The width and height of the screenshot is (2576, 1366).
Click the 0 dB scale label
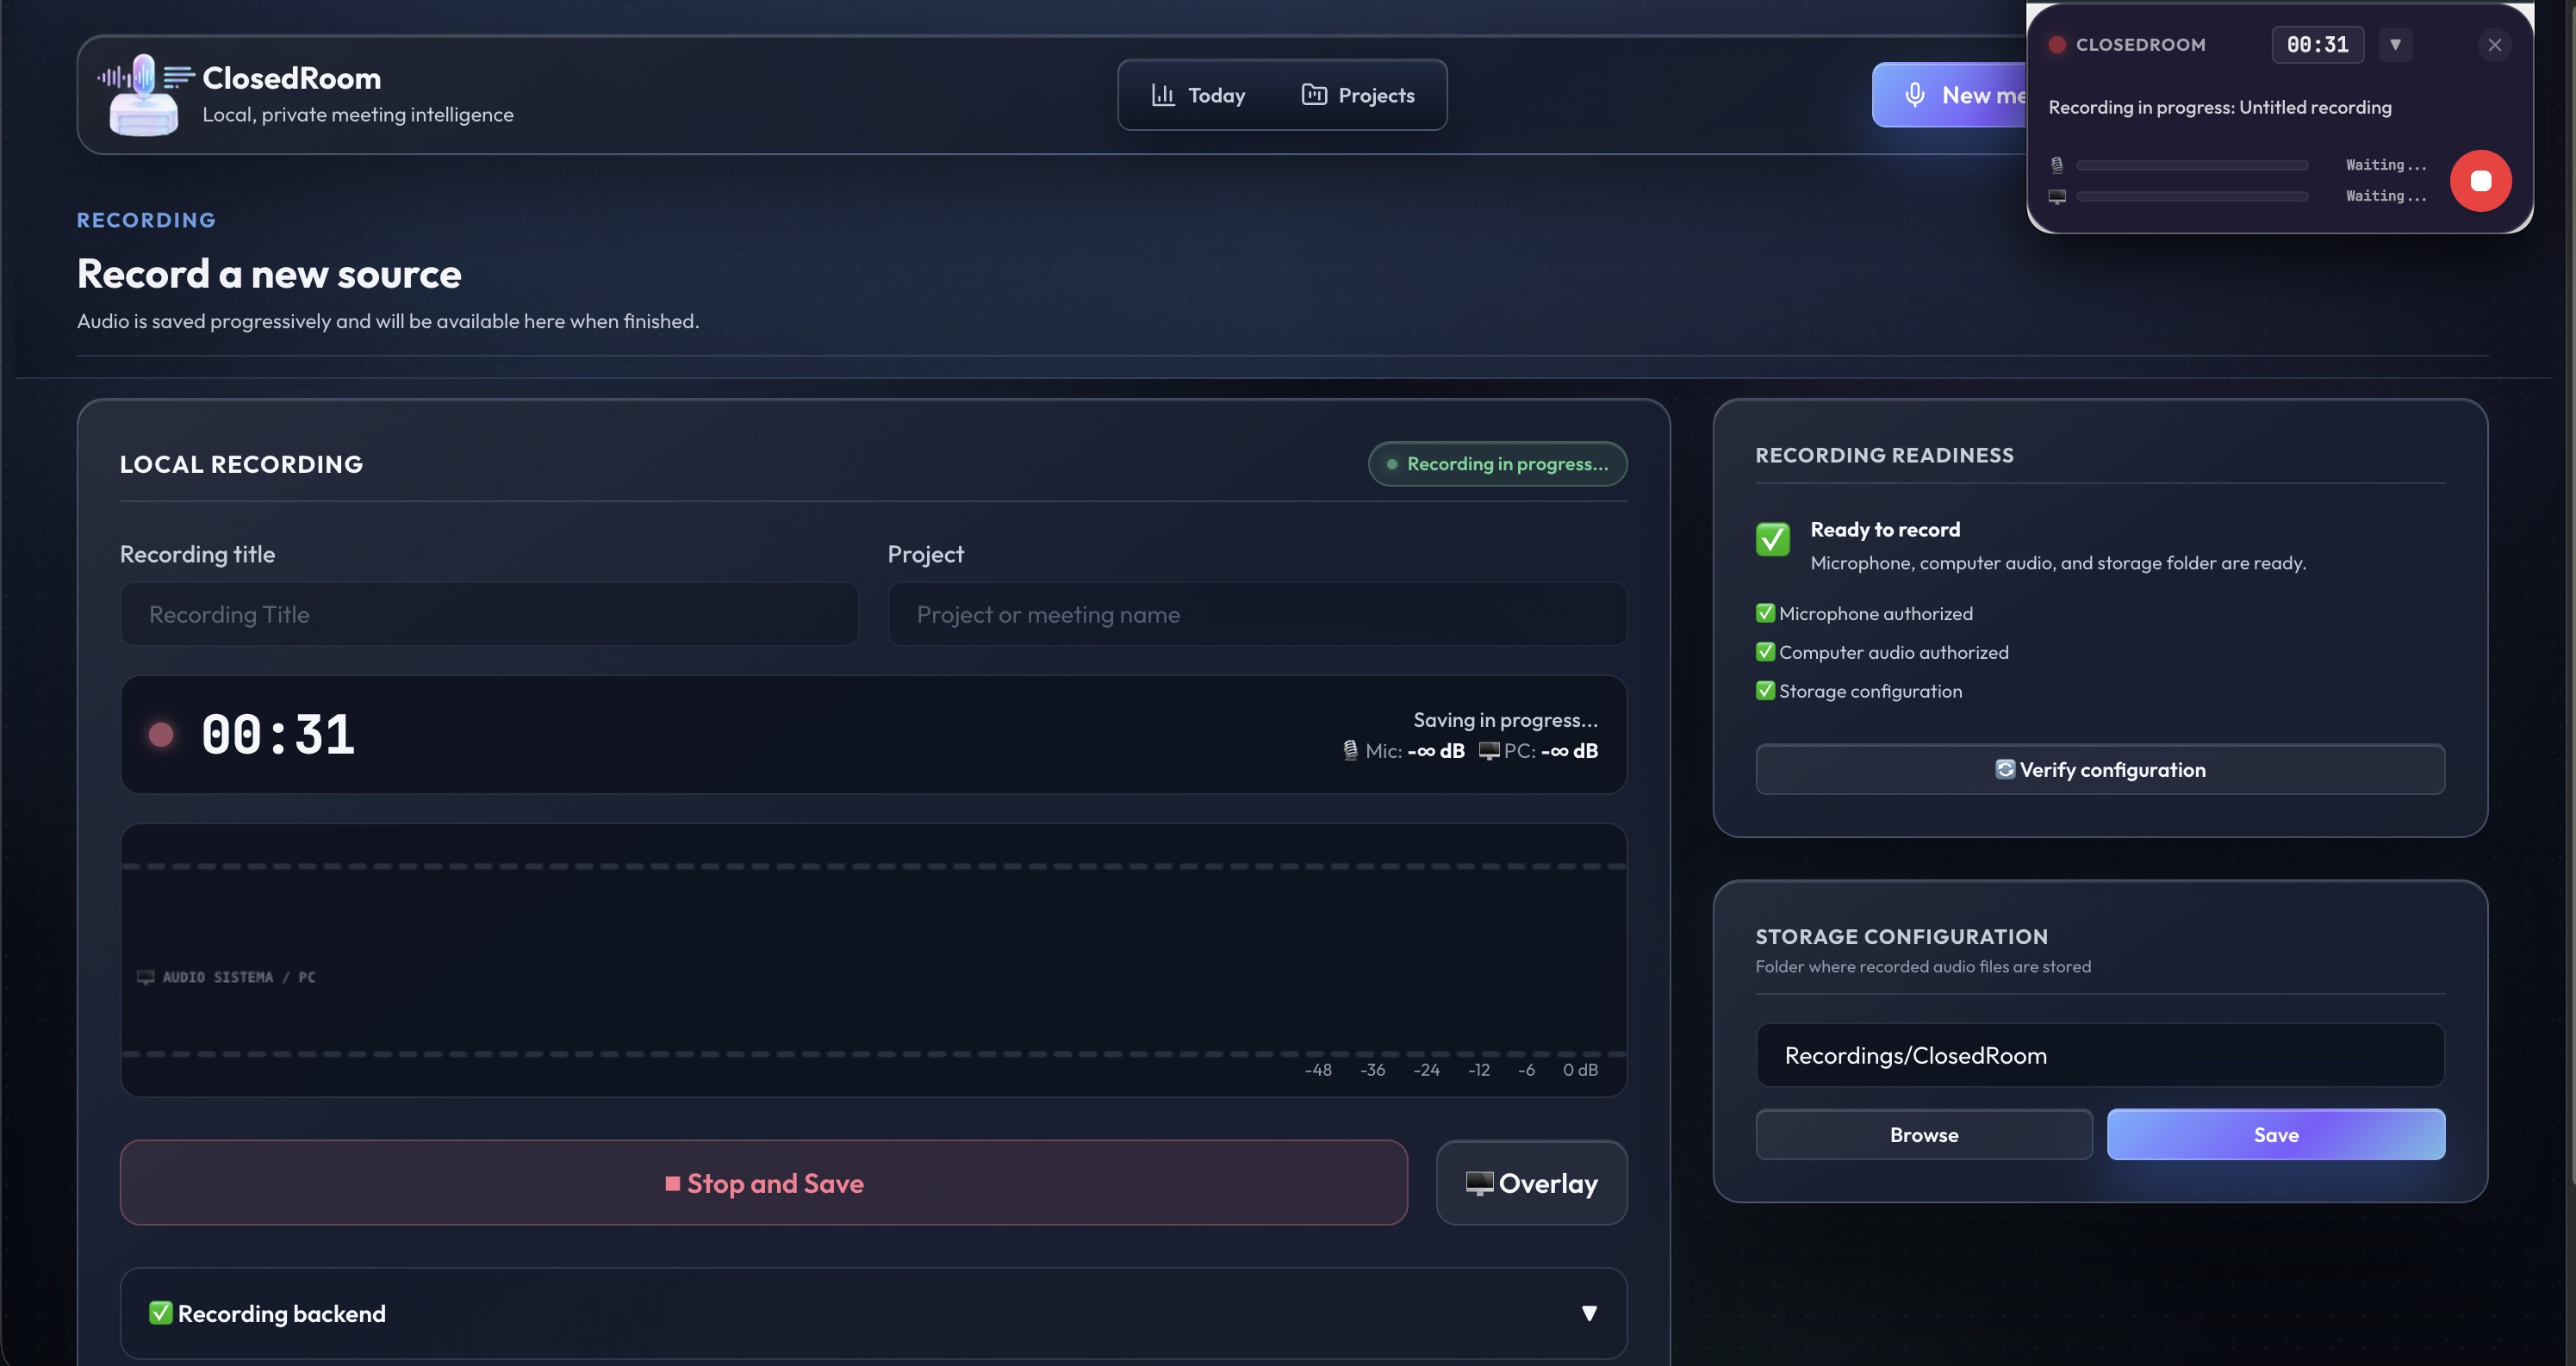(1580, 1070)
